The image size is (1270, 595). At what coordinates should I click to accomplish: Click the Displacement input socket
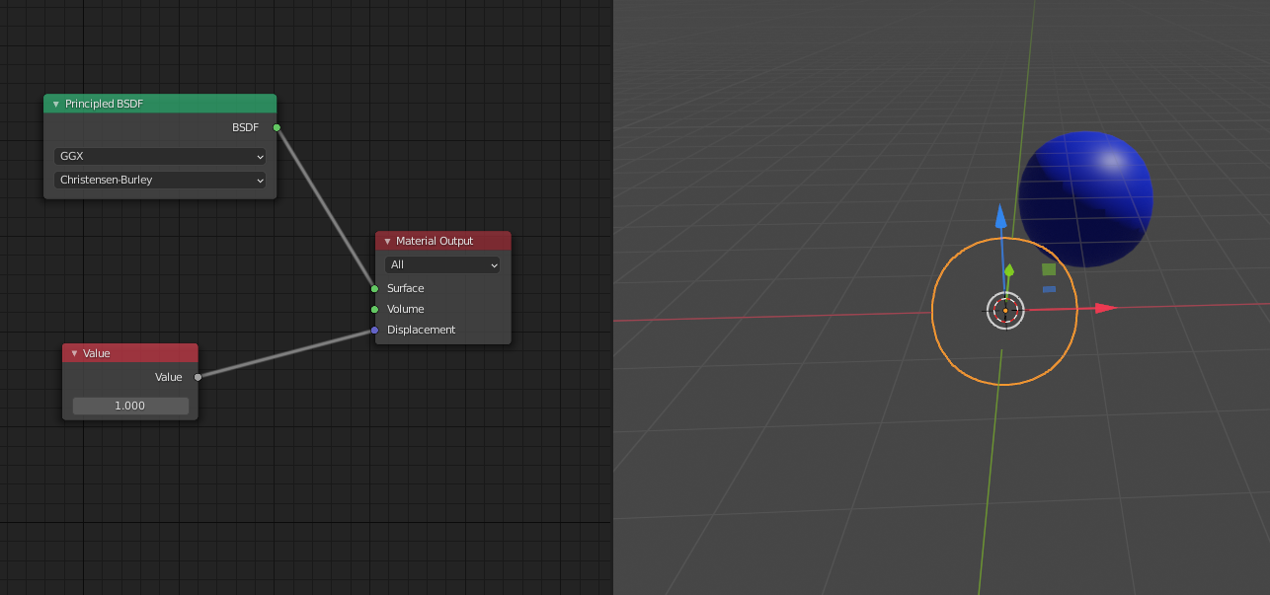(x=374, y=330)
